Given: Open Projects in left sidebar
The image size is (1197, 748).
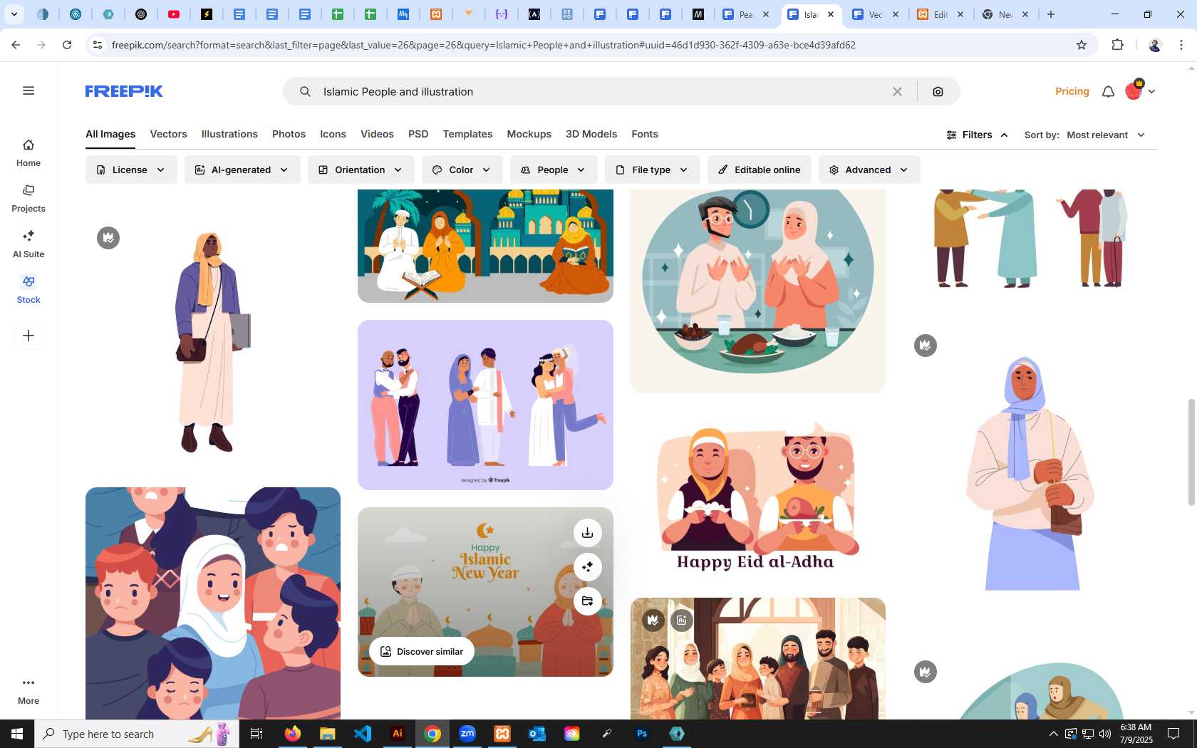Looking at the screenshot, I should pyautogui.click(x=28, y=199).
